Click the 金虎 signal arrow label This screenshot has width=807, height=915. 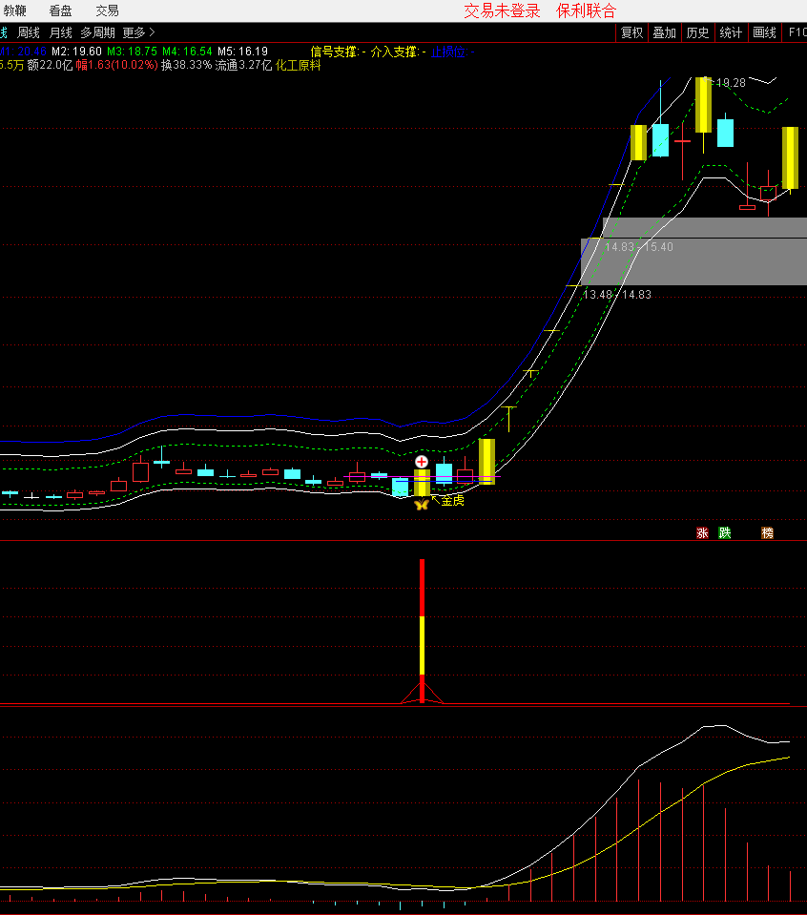click(x=450, y=500)
